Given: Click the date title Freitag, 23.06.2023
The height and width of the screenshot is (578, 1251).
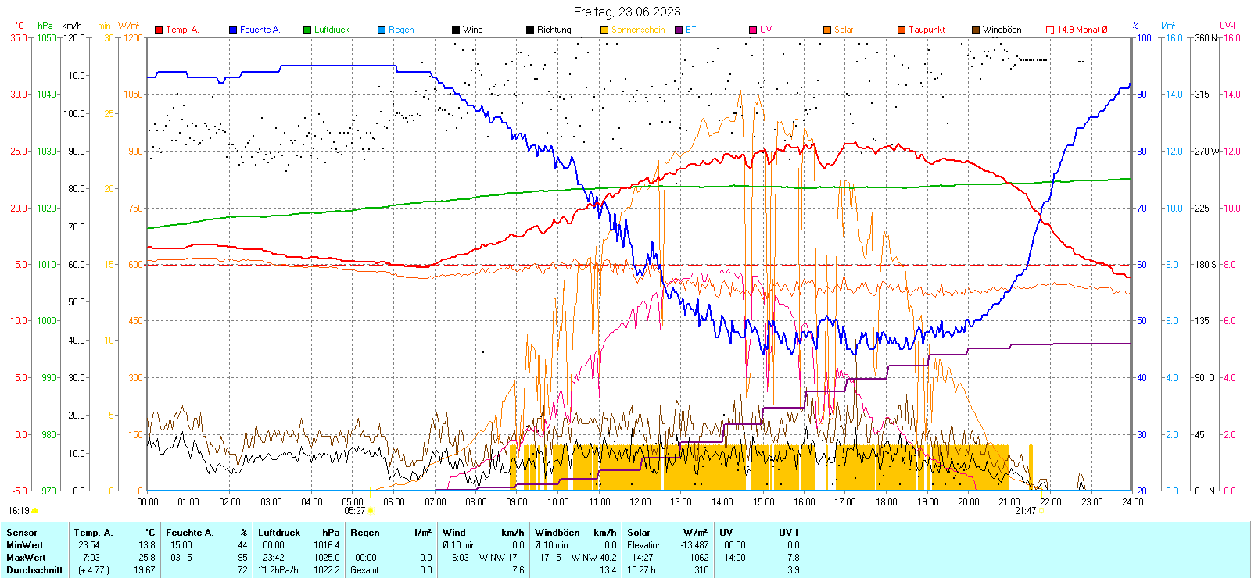Looking at the screenshot, I should click(626, 12).
